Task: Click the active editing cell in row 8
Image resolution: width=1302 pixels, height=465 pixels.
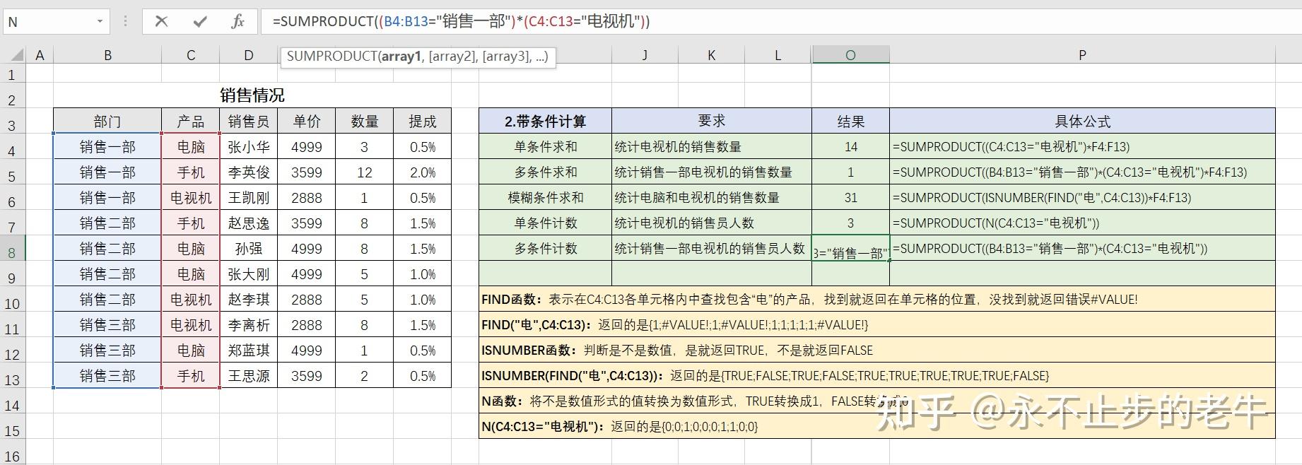Action: [850, 249]
